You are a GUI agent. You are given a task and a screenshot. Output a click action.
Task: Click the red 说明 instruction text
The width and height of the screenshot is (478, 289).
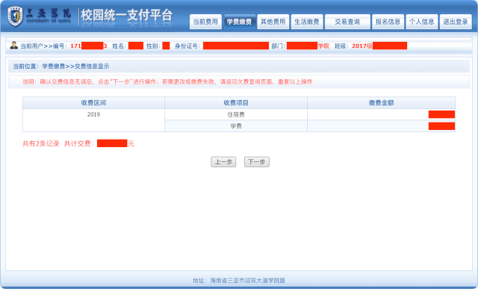[167, 81]
